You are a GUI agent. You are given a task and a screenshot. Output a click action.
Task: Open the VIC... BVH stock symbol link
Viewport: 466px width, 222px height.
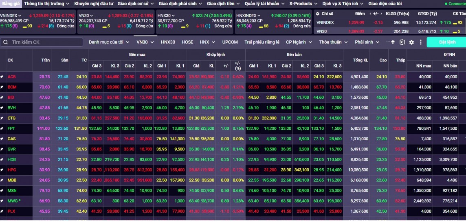click(11, 108)
